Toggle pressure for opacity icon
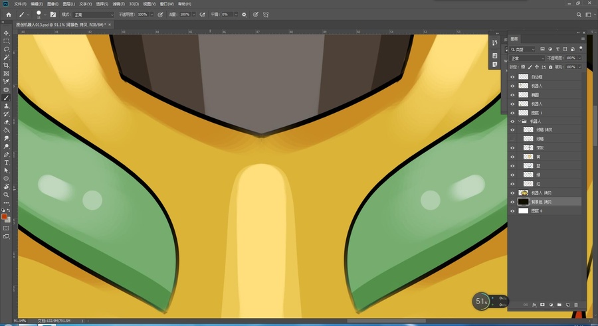This screenshot has width=598, height=326. click(x=160, y=15)
